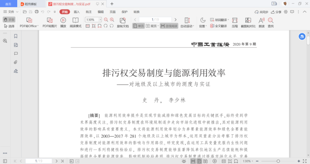310x164 pixels.
Task: Go to next page in toolbar
Action: coord(175,19)
